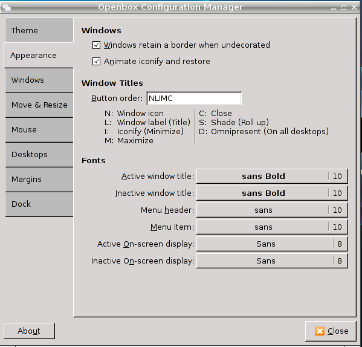Click the Button order text field
The width and height of the screenshot is (362, 347).
[x=194, y=99]
